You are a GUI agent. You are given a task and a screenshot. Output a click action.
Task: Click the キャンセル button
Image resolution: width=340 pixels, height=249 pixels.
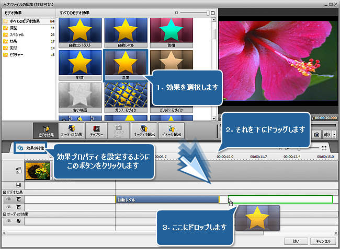(321, 241)
